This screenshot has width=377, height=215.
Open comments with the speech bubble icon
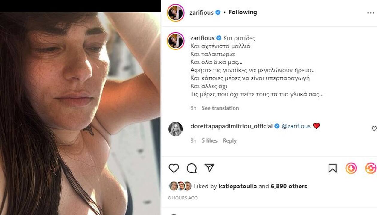191,168
